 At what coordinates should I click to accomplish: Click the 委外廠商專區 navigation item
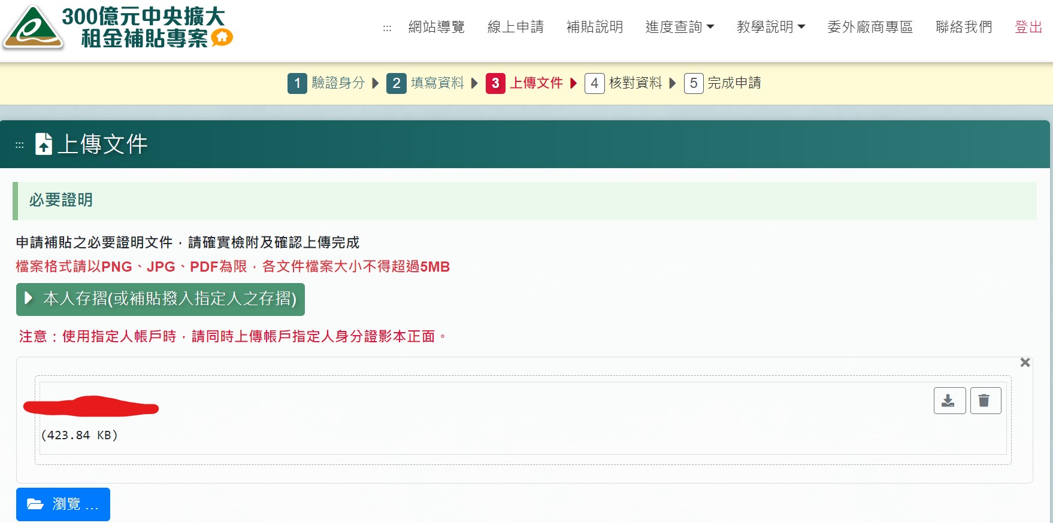[x=870, y=27]
